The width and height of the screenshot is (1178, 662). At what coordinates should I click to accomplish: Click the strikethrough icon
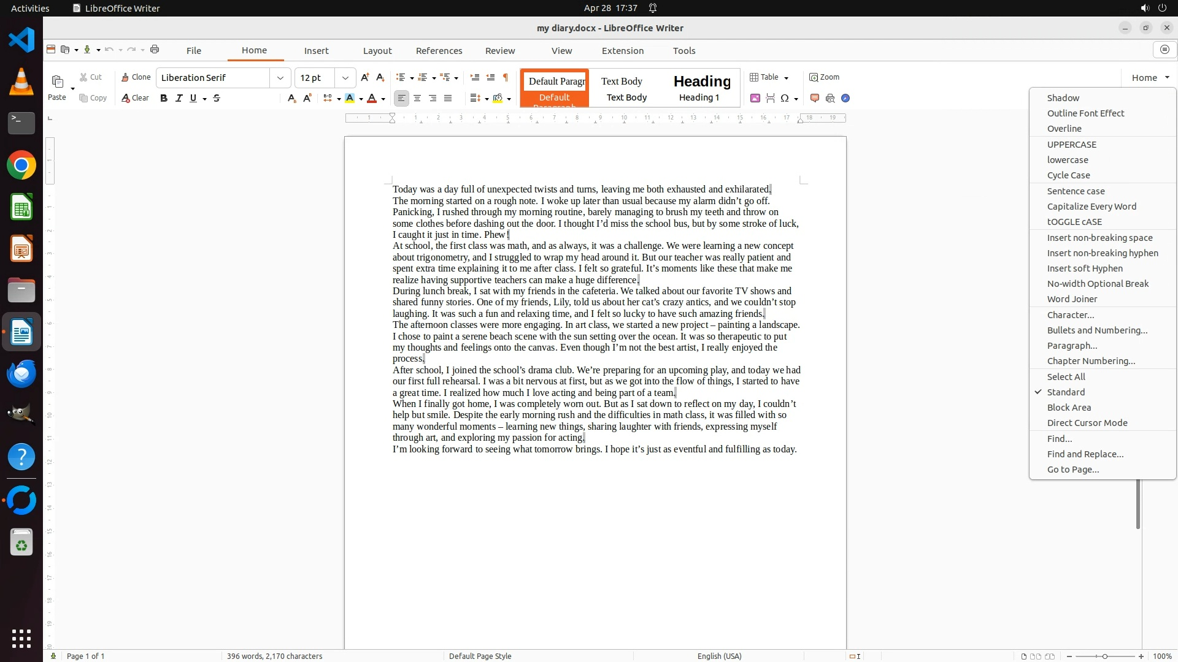click(217, 98)
